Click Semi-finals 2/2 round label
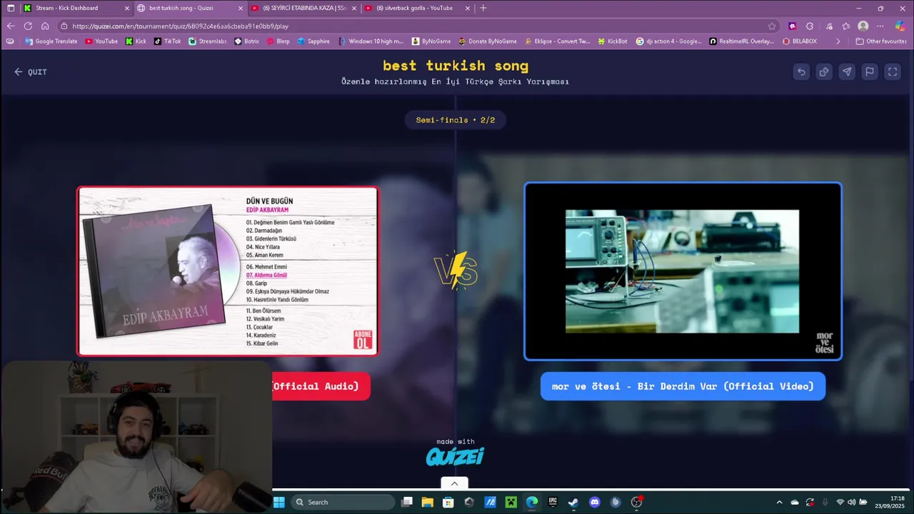 click(456, 120)
